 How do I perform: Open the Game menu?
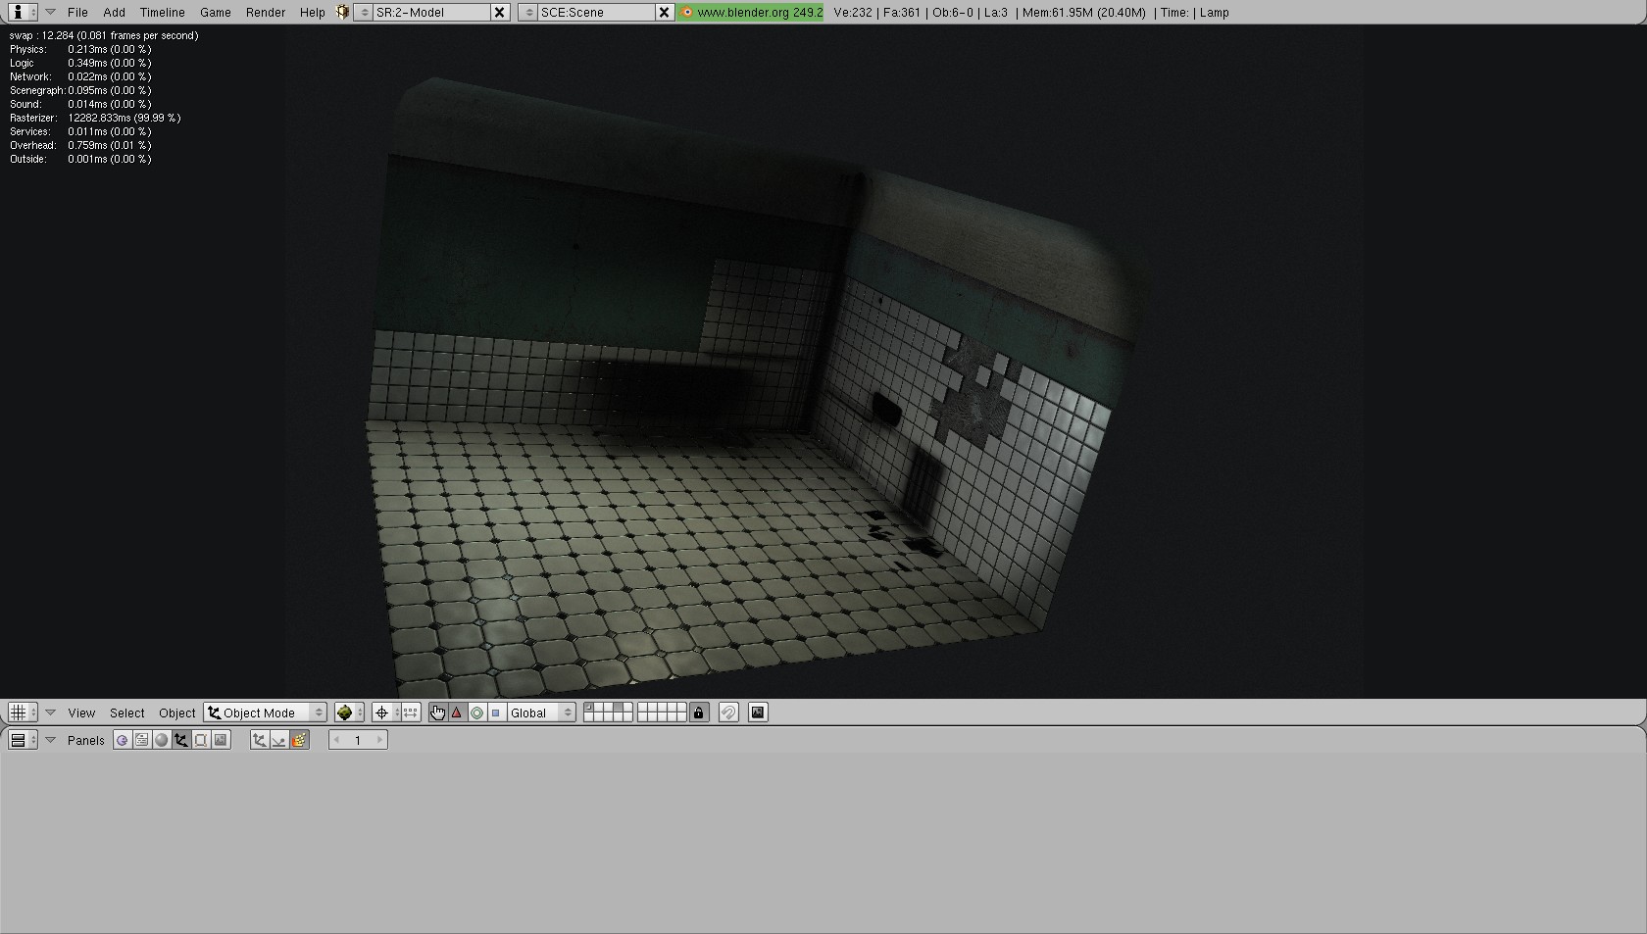[215, 13]
